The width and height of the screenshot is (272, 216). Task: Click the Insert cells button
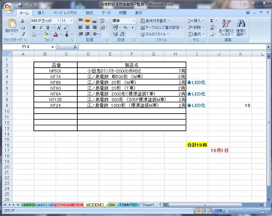(x=196, y=21)
